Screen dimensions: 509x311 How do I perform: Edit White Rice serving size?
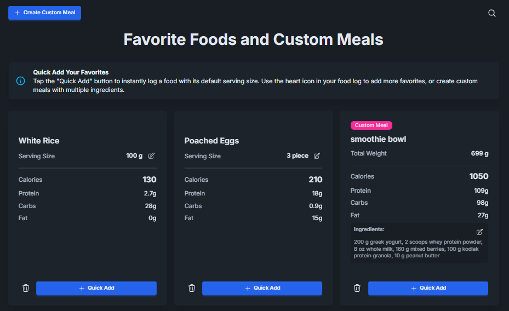[x=152, y=156]
